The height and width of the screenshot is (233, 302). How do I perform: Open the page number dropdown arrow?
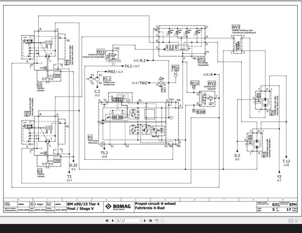tap(140, 221)
